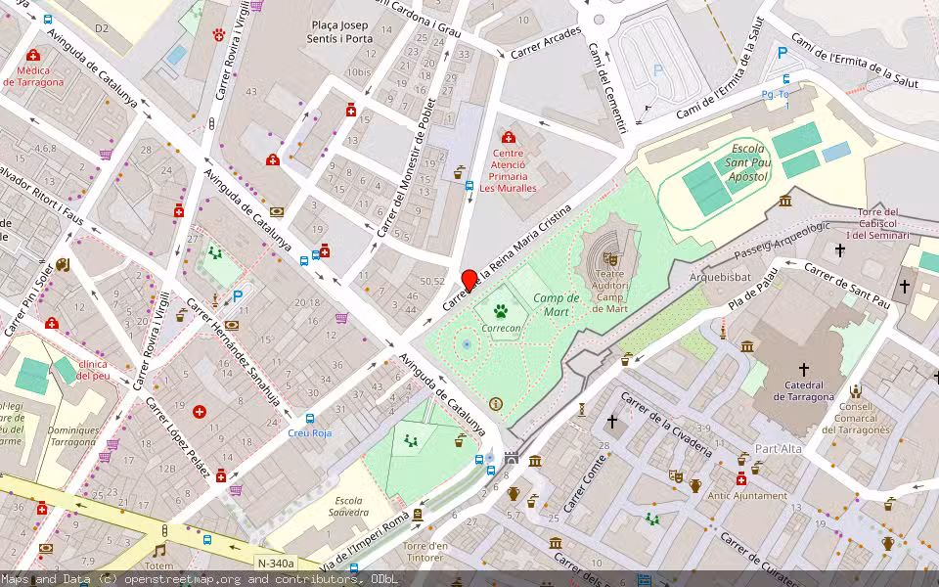Select the museum icon below Pla de Palau
The width and height of the screenshot is (939, 587).
(x=746, y=346)
